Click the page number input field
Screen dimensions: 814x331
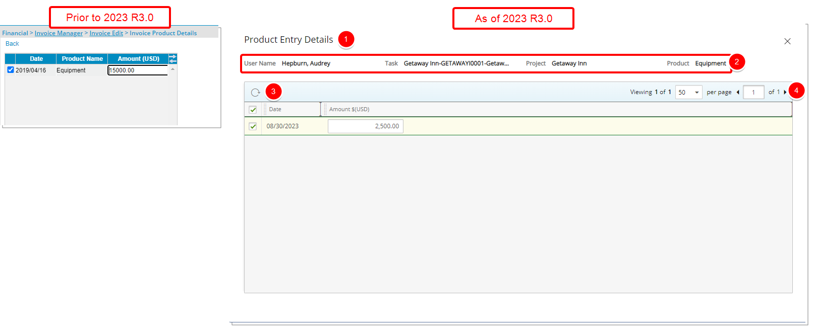click(753, 92)
